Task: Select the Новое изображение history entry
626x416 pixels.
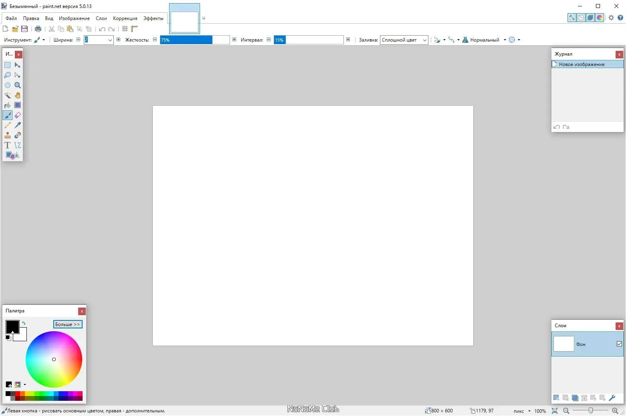Action: (x=587, y=64)
